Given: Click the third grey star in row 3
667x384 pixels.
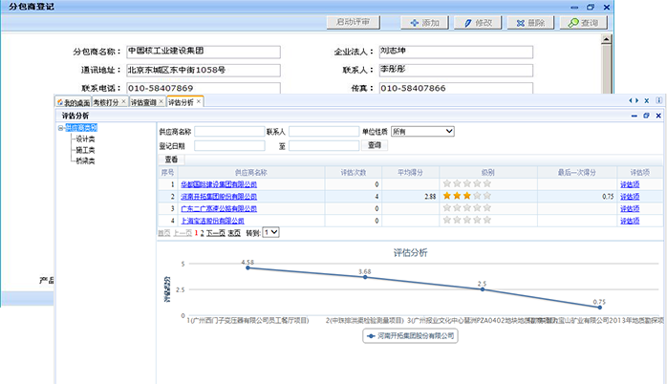Looking at the screenshot, I should (x=467, y=207).
